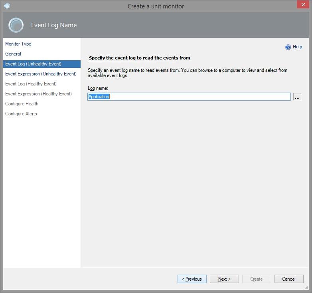Viewport: 312px width, 293px height.
Task: Open the Help link text
Action: tap(297, 47)
